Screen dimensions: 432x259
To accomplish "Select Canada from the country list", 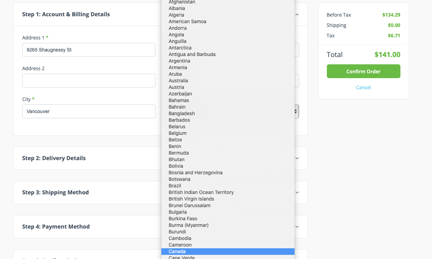I will [177, 251].
